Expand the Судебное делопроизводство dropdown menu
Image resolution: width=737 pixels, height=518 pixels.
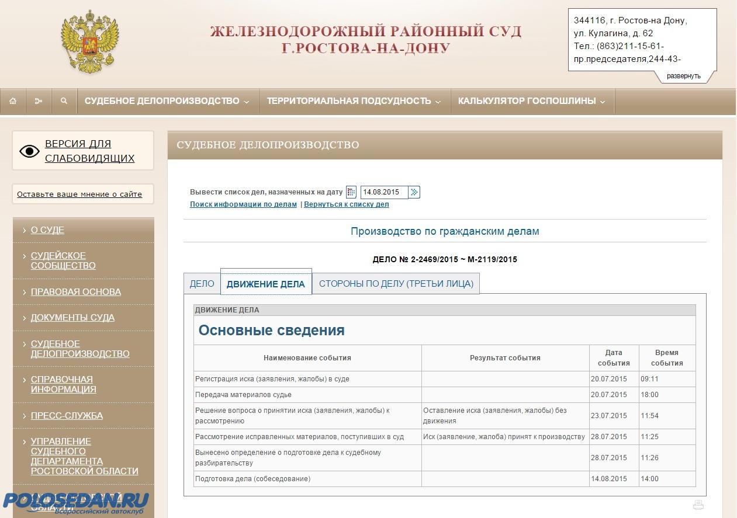[x=167, y=101]
